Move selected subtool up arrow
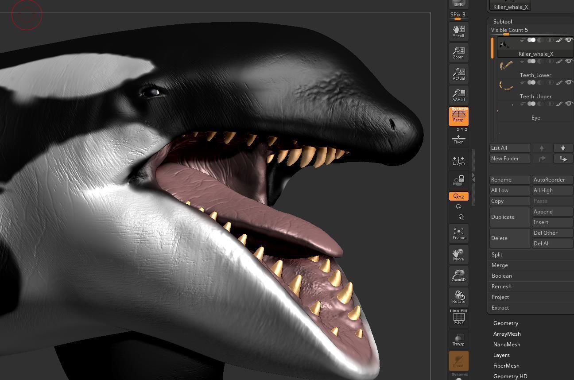Screen dimensions: 574x380 (542, 148)
